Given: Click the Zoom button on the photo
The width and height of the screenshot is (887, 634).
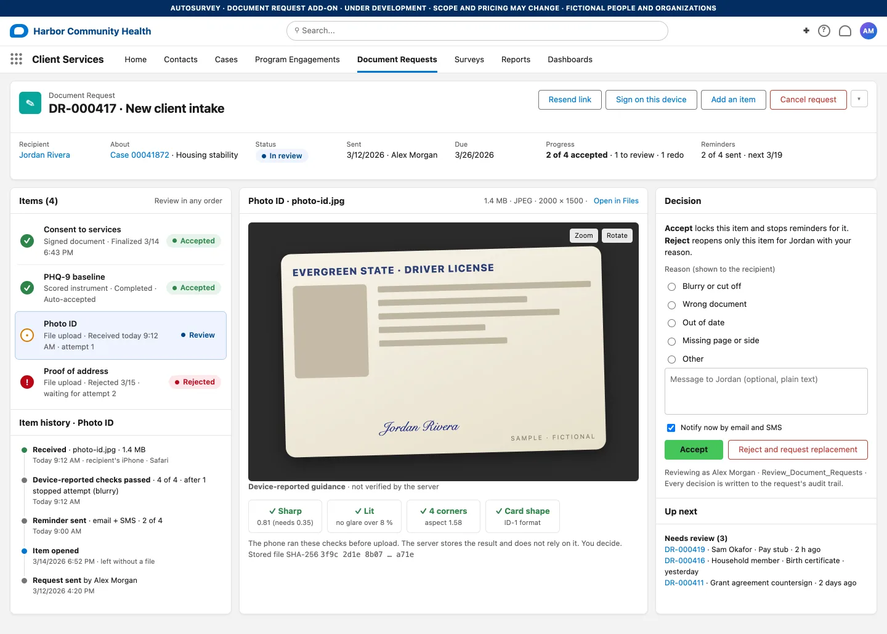Looking at the screenshot, I should [x=583, y=235].
